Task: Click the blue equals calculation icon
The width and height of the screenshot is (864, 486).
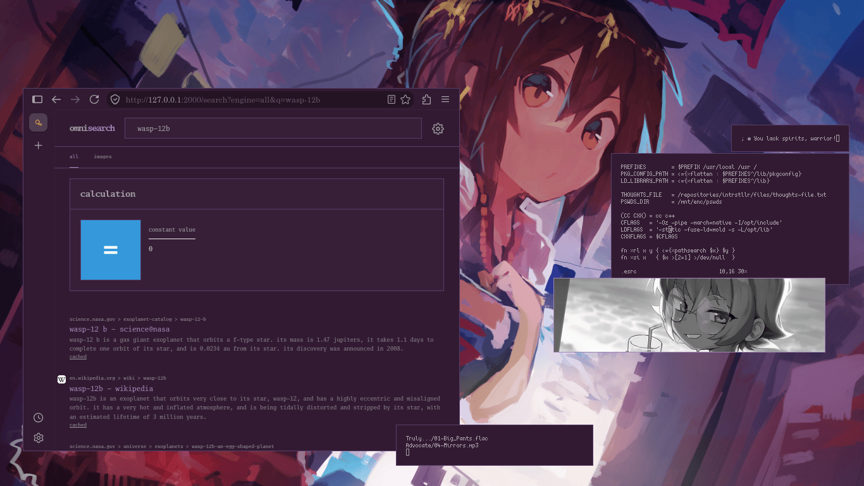Action: [x=111, y=250]
